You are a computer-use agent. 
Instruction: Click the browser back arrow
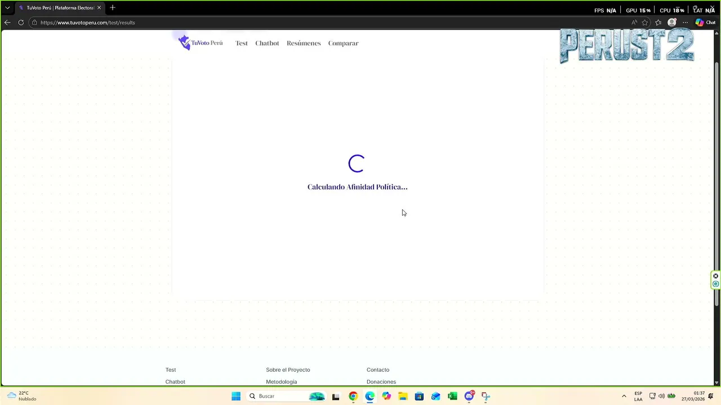point(7,22)
